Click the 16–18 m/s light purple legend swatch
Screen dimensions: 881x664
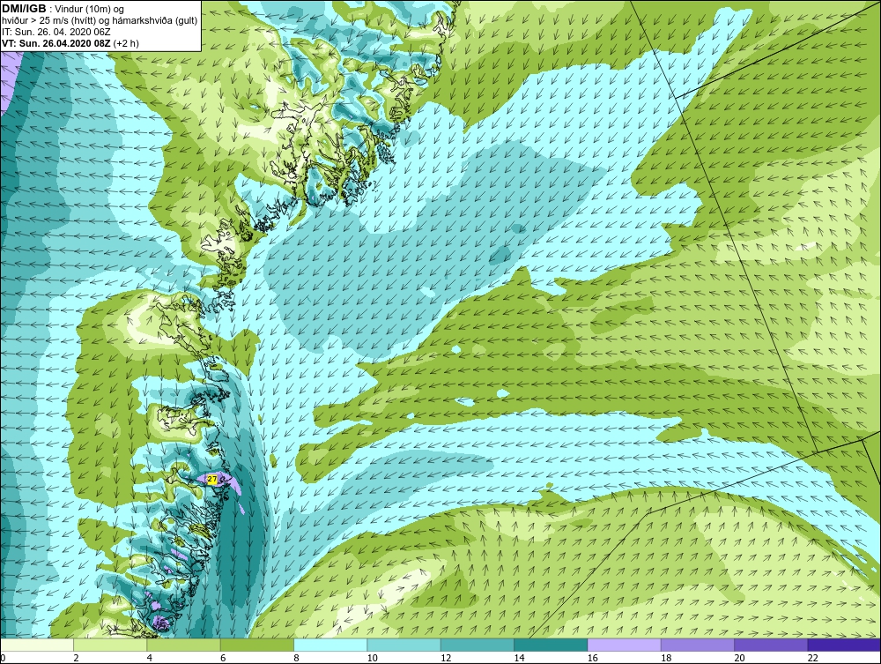(624, 645)
